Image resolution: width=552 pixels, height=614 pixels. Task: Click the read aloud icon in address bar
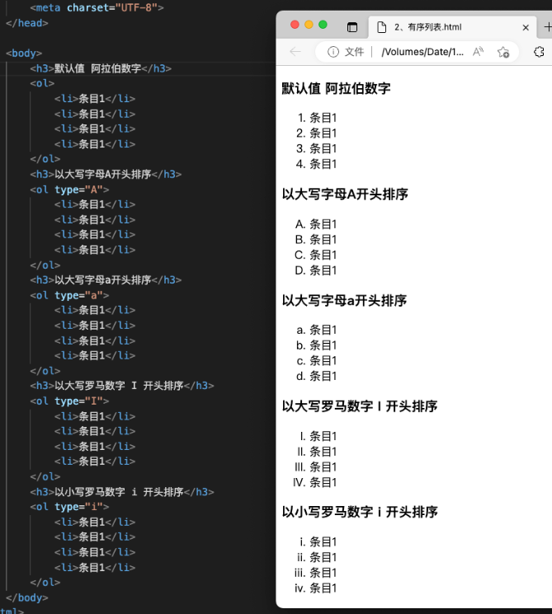click(x=479, y=52)
